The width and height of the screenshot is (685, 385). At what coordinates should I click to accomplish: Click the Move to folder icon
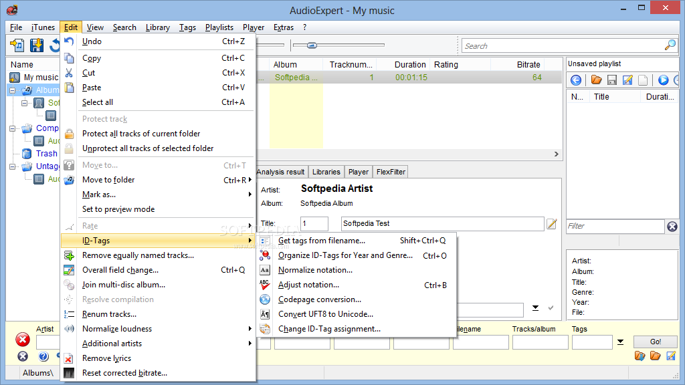click(x=69, y=180)
